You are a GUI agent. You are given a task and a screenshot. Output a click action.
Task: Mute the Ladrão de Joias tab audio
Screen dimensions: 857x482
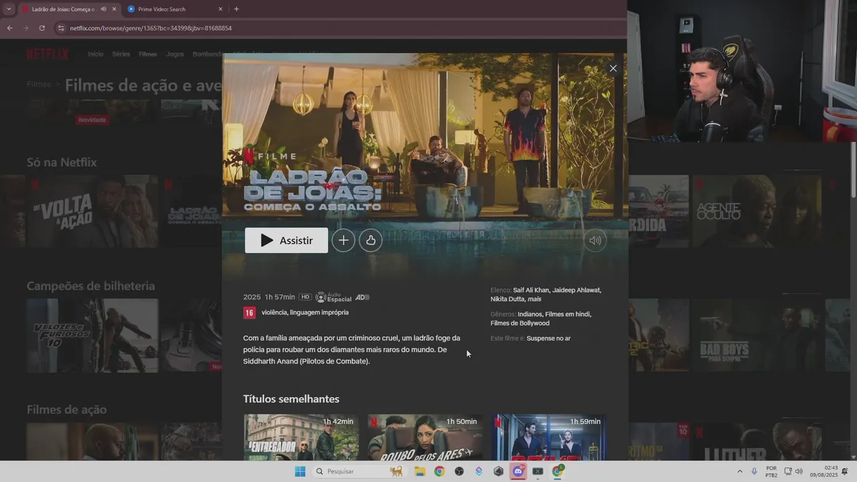tap(103, 9)
